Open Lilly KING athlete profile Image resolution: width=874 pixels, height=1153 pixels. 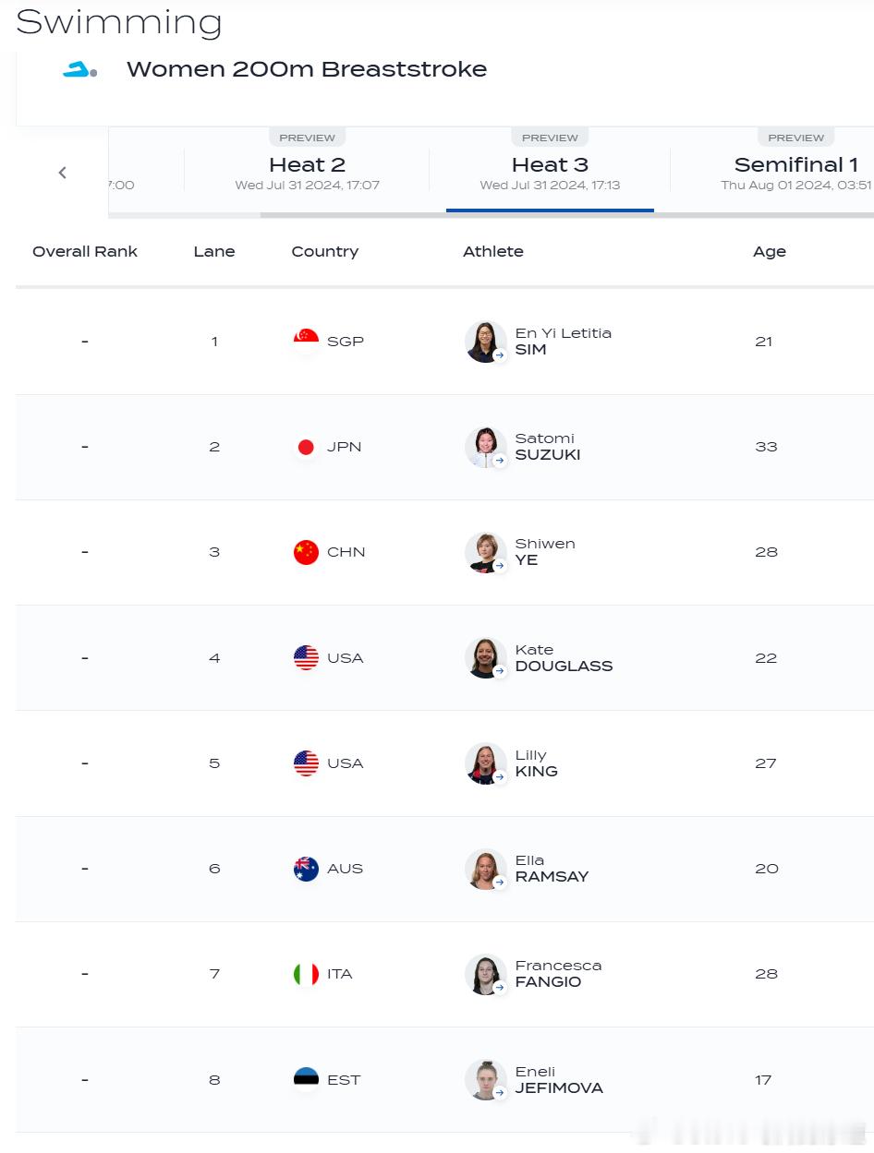[x=537, y=763]
